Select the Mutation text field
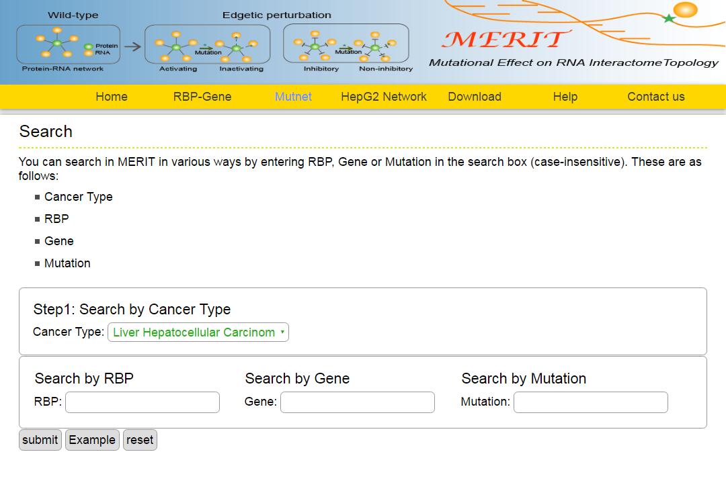 click(591, 402)
